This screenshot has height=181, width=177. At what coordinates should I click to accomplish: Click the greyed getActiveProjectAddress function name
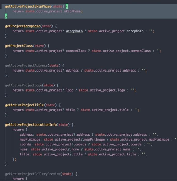pyautogui.click(x=26, y=66)
